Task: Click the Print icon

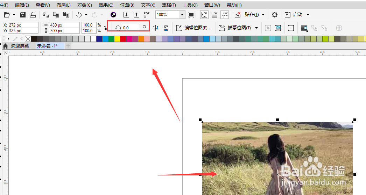Action: (33, 15)
